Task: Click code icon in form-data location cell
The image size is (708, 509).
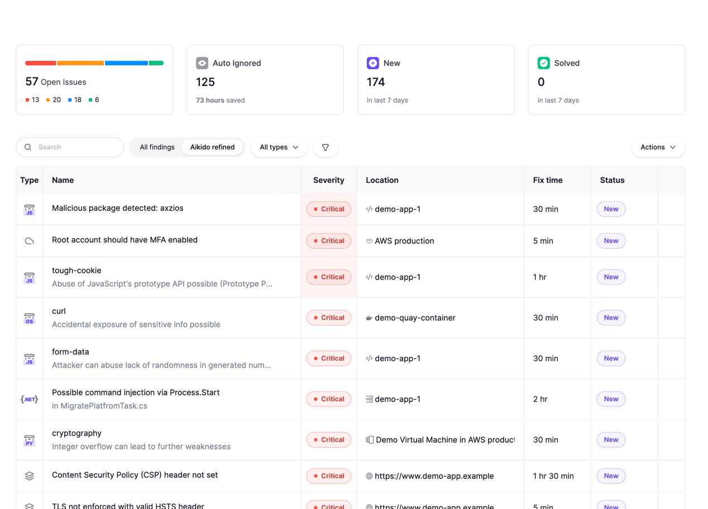Action: 369,358
